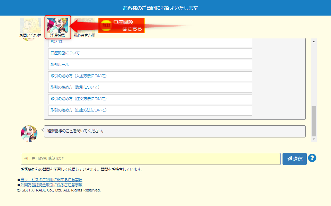
Task: Open the 取引ルール topic
Action: [150, 65]
